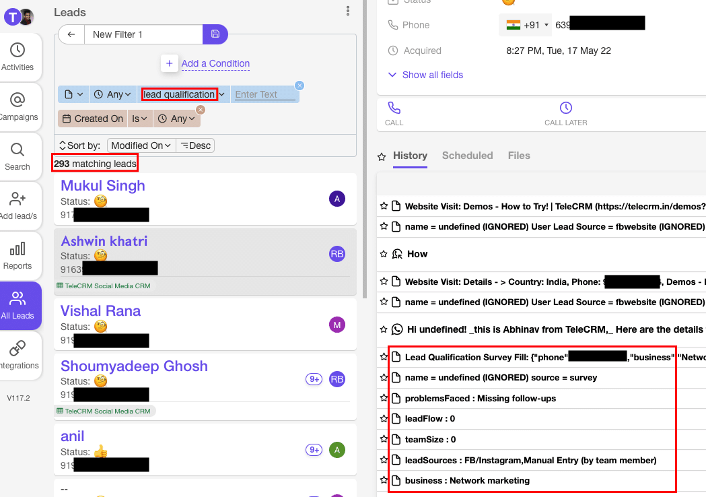Expand the lead qualification condition dropdown

(222, 94)
